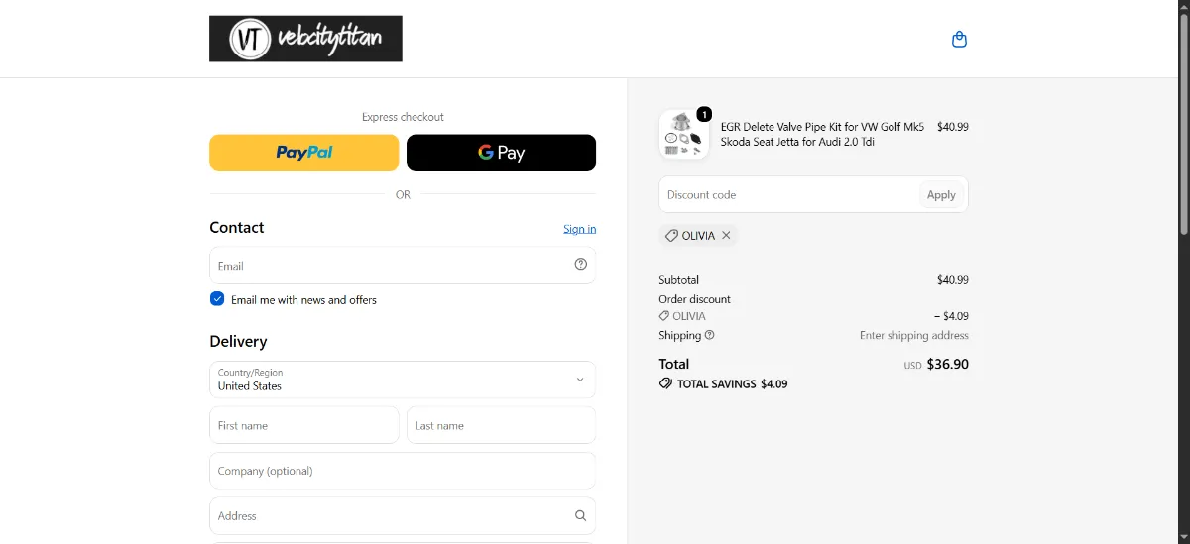Screen dimensions: 1190x544
Task: Click the Contact section heading
Action: pyautogui.click(x=237, y=227)
